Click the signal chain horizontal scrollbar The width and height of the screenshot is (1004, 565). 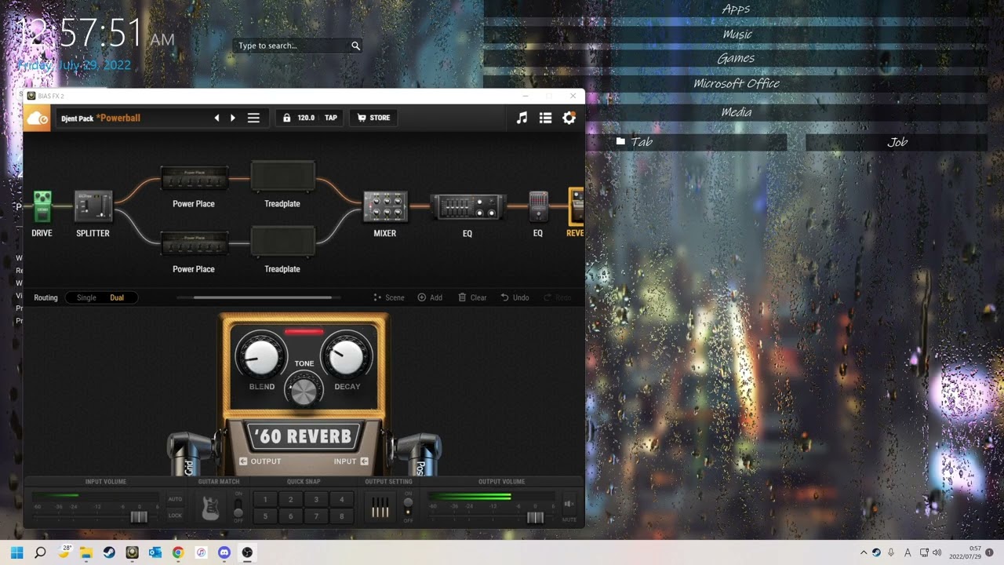pos(262,297)
